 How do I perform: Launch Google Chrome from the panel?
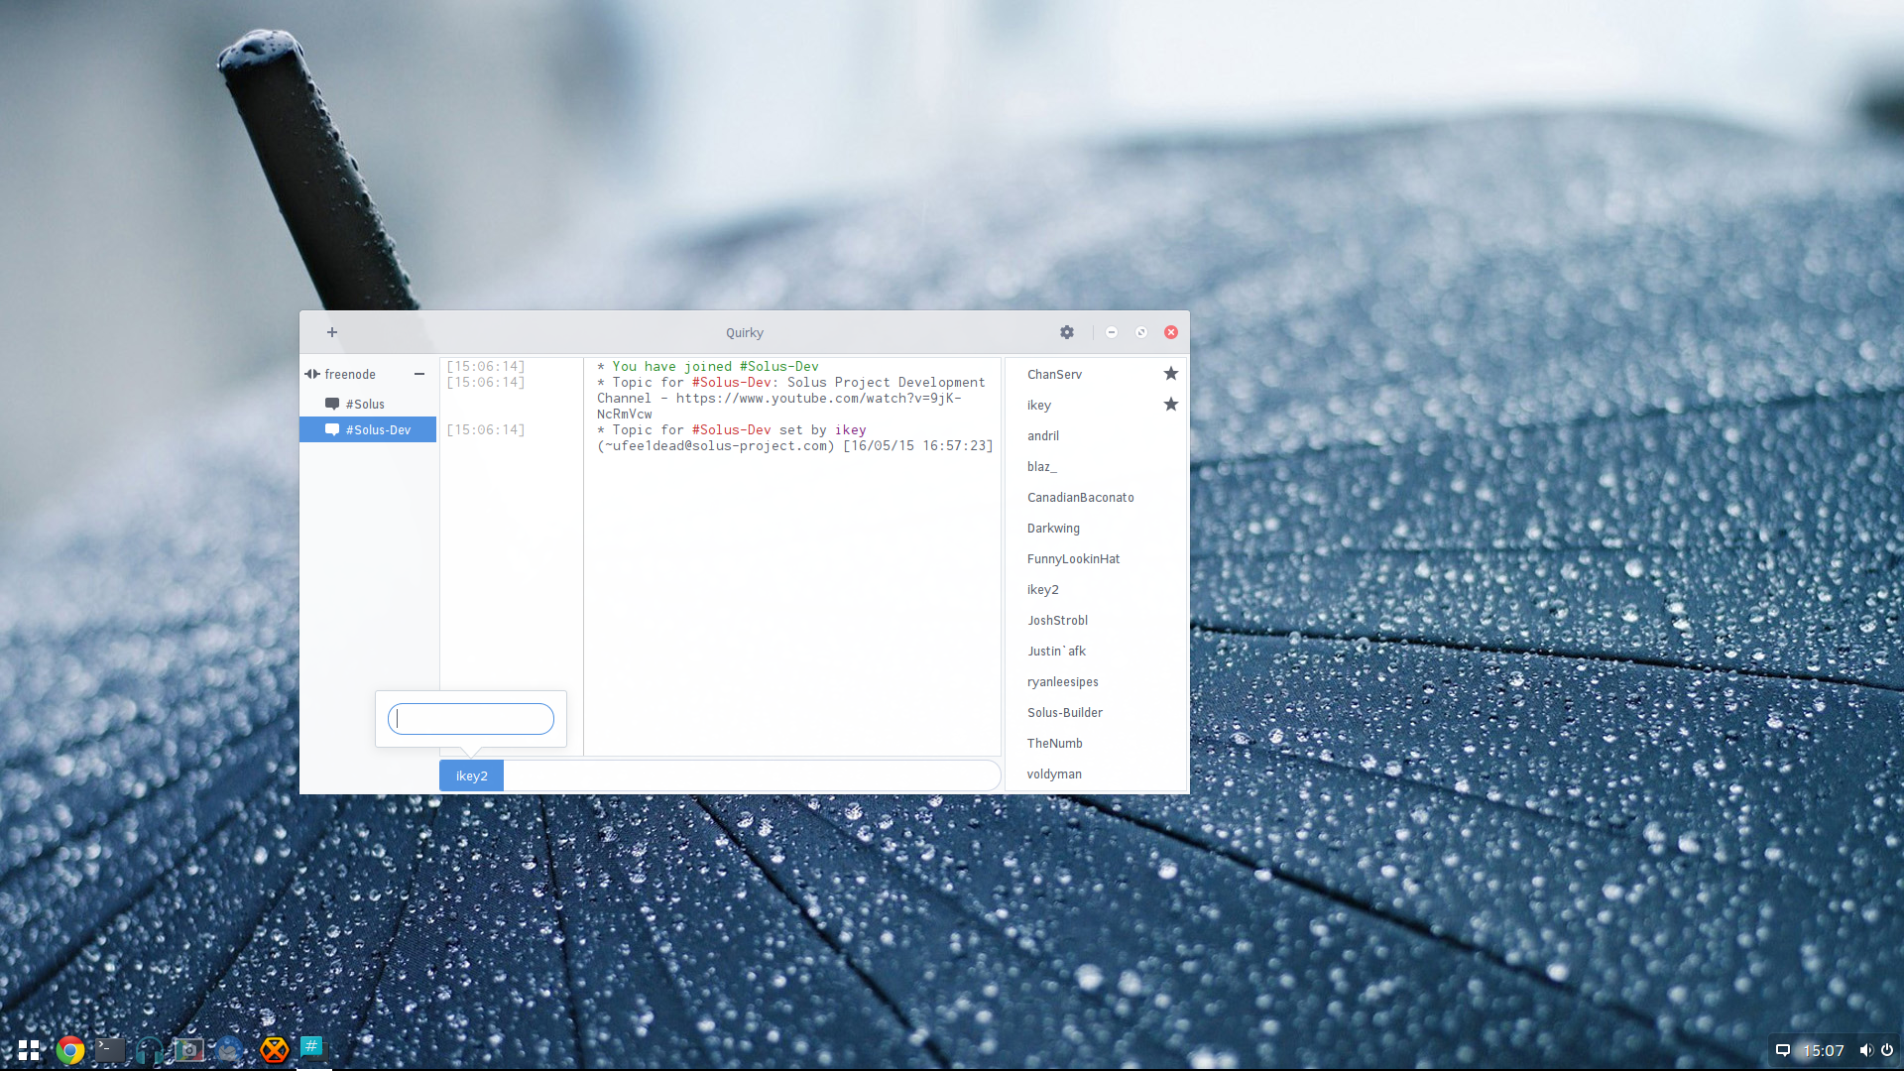pyautogui.click(x=70, y=1050)
